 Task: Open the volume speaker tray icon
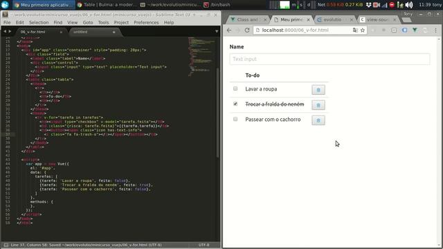[409, 5]
